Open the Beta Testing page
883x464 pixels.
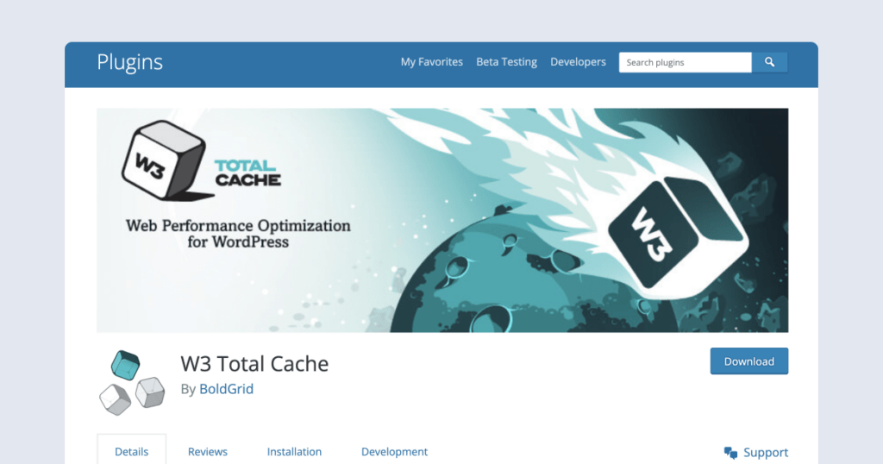(x=507, y=62)
